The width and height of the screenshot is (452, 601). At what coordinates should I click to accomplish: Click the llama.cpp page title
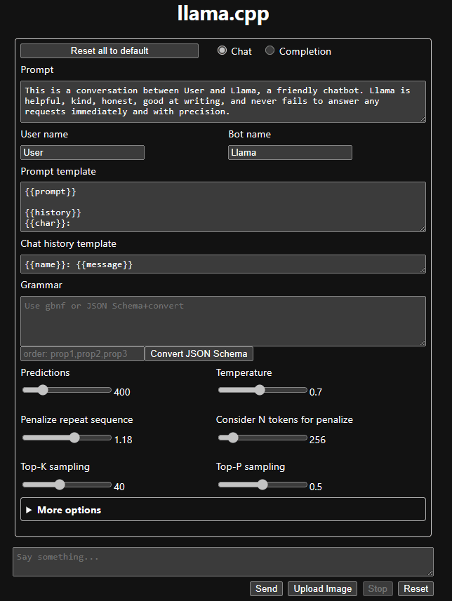click(223, 14)
